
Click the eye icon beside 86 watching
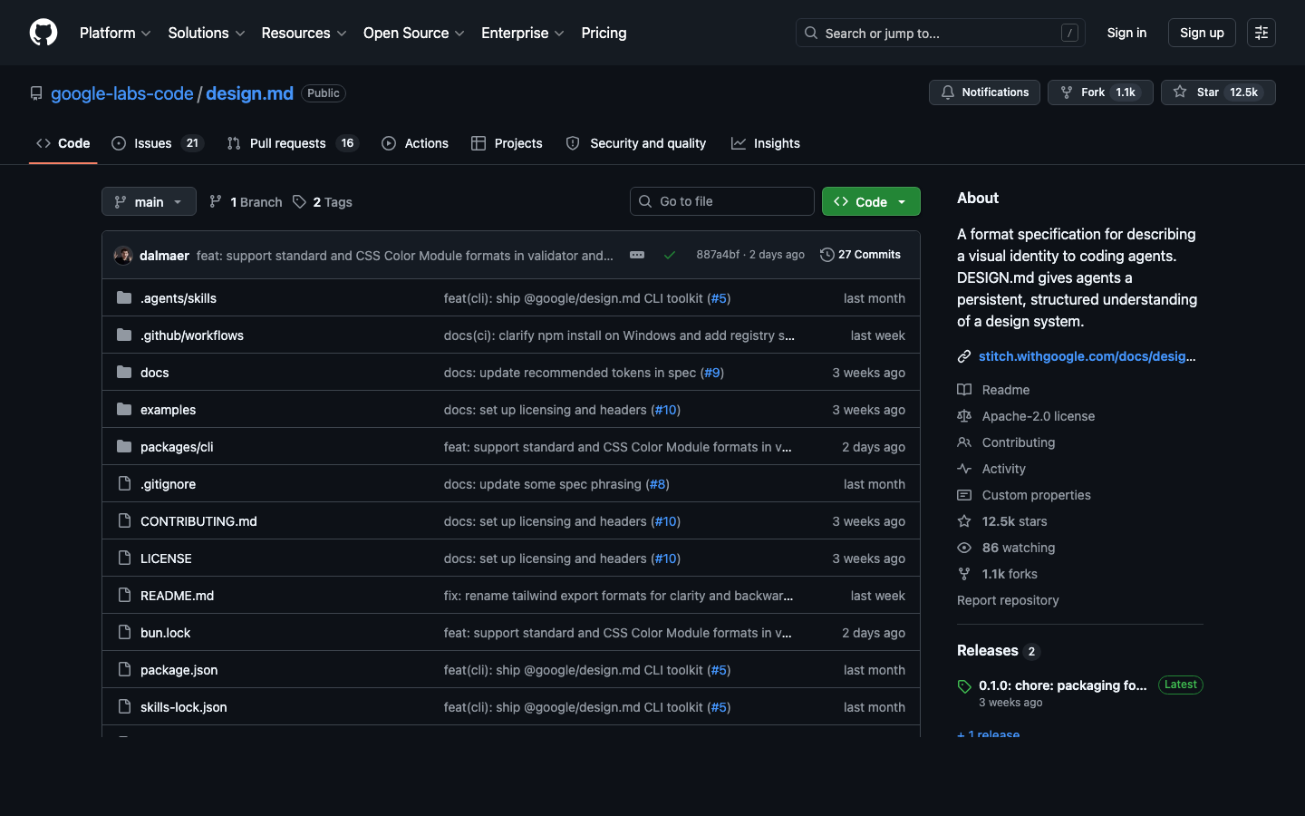964,548
